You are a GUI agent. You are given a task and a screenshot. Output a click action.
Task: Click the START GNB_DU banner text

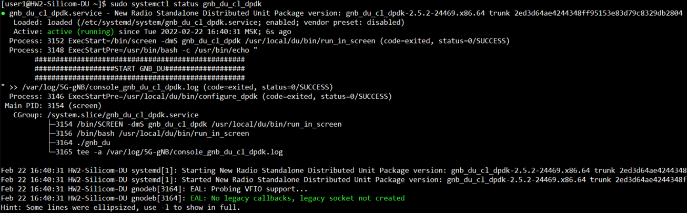pos(139,68)
